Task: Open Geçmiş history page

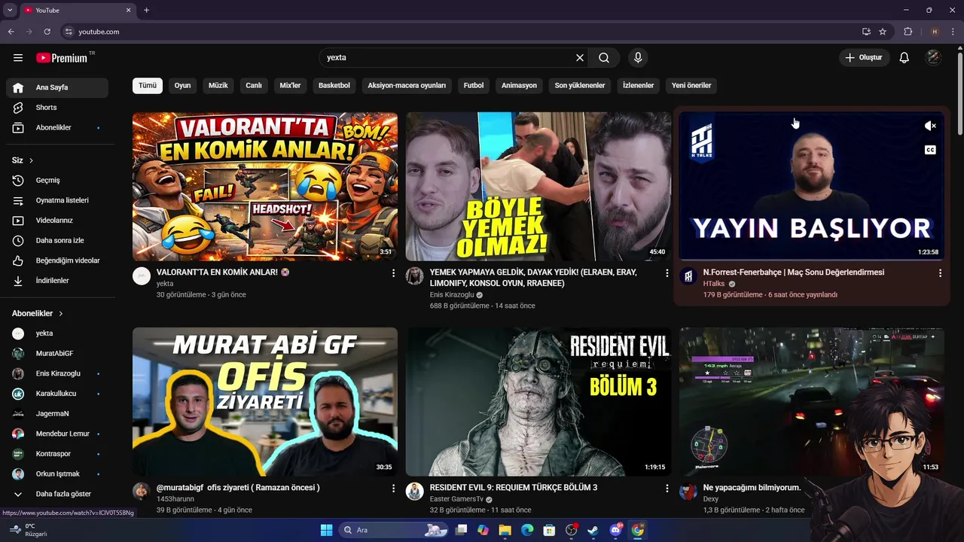Action: (57, 181)
